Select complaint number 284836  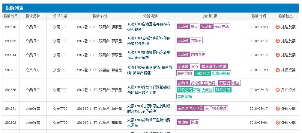(x=10, y=90)
